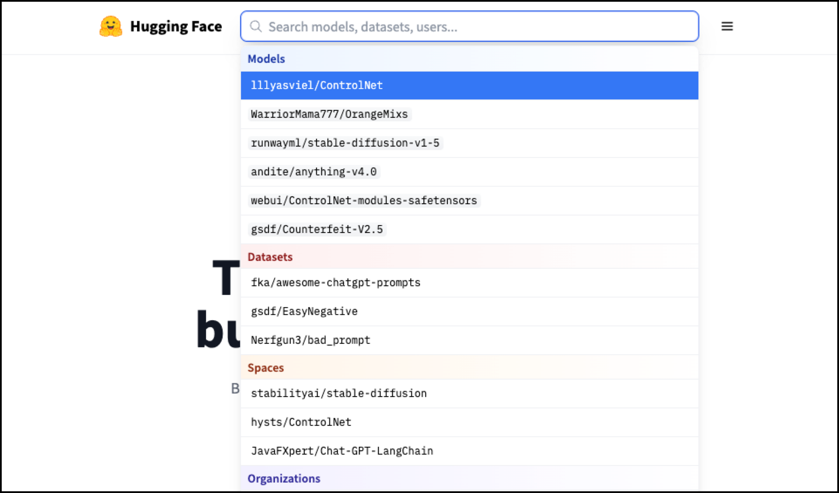Select hysts/ControlNet space result
This screenshot has width=839, height=493.
pos(301,422)
